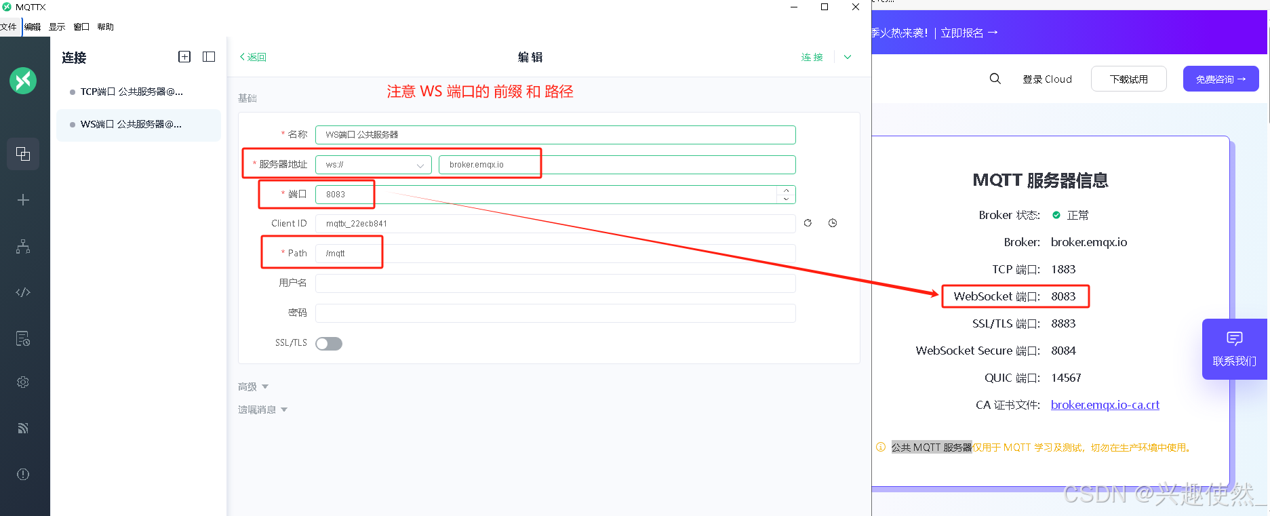This screenshot has height=516, width=1270.
Task: Click the 名称 input field
Action: pos(555,135)
